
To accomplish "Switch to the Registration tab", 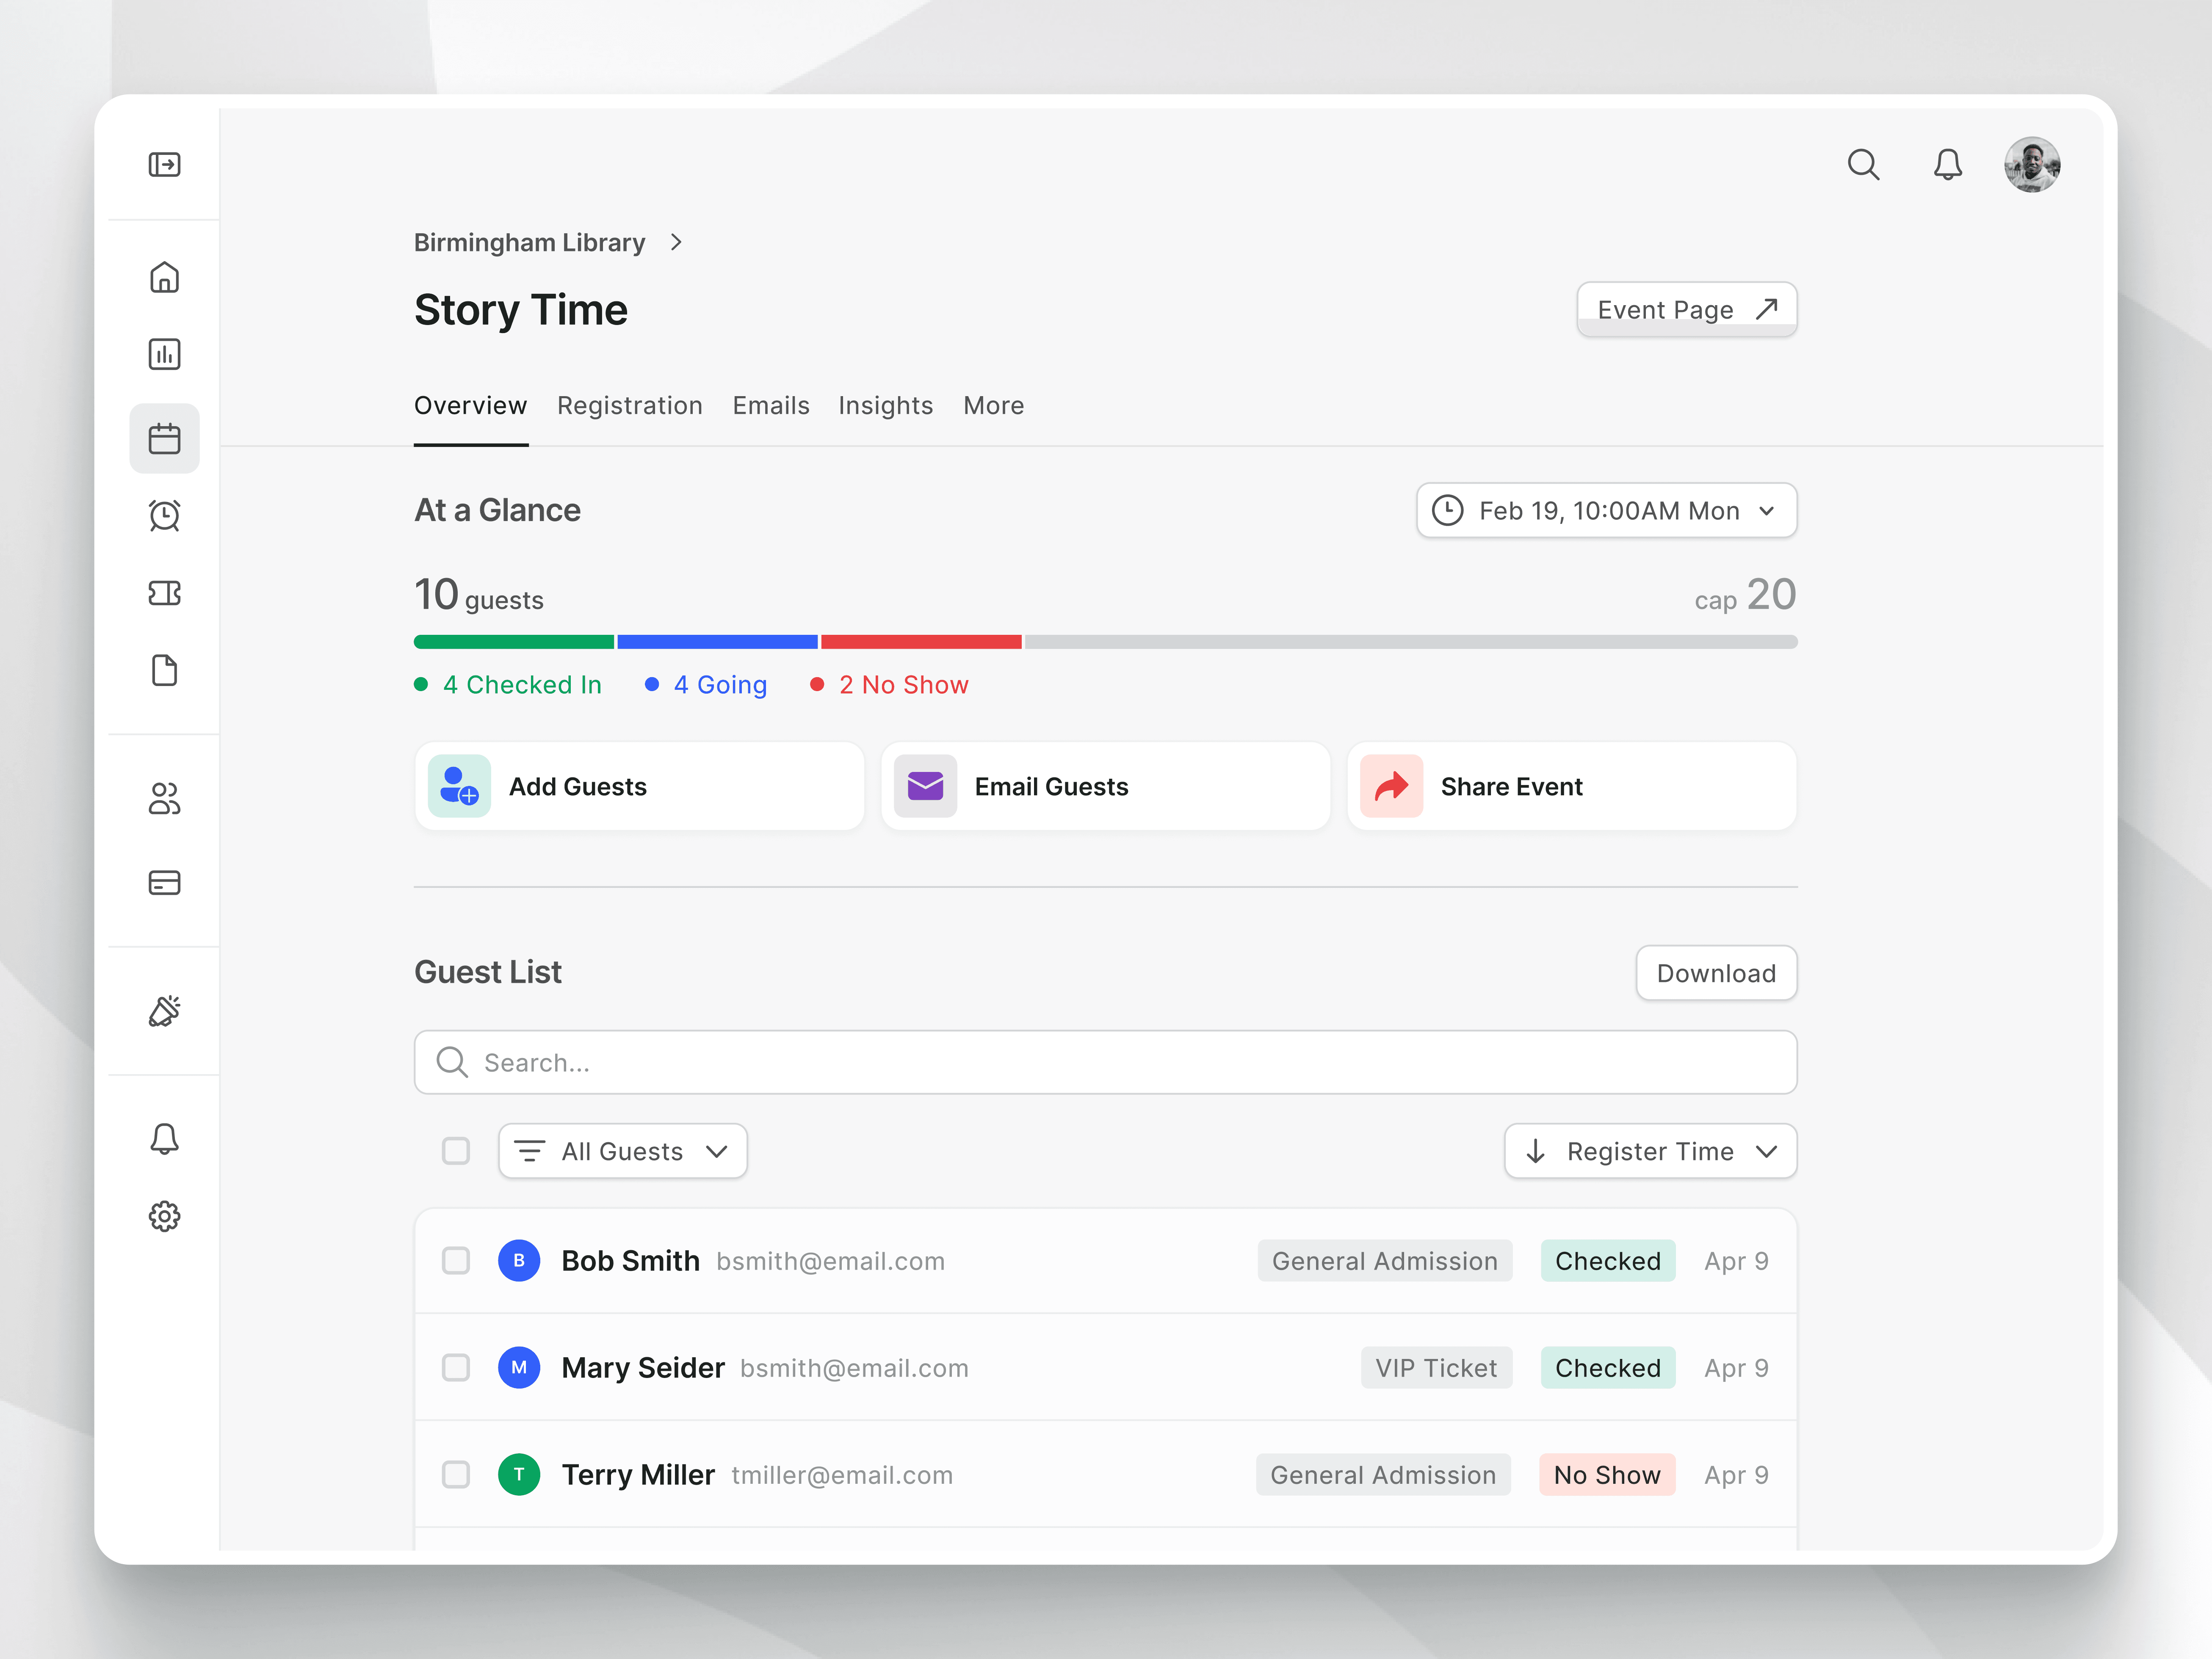I will click(x=630, y=406).
